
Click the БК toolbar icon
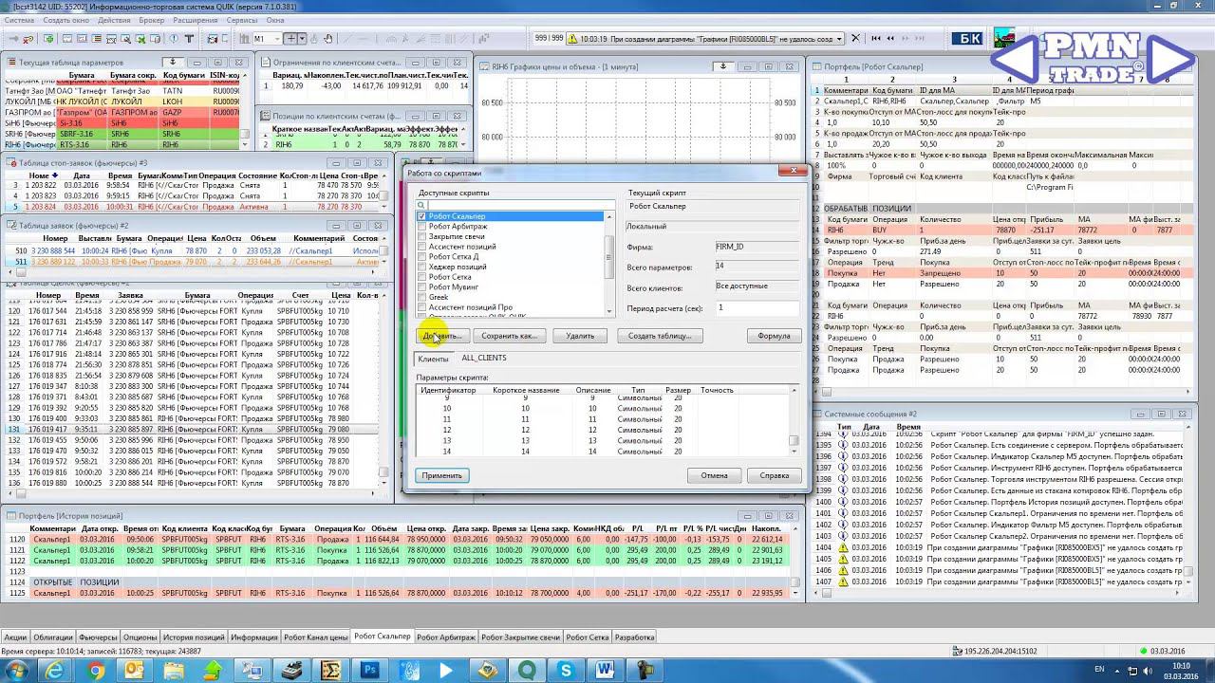969,39
